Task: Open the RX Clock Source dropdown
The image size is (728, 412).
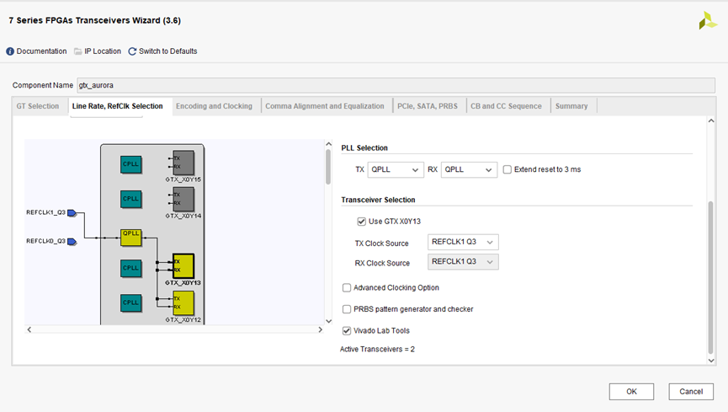Action: click(x=463, y=262)
